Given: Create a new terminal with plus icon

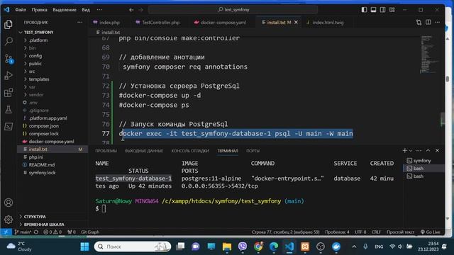Looking at the screenshot, I should click(x=404, y=150).
